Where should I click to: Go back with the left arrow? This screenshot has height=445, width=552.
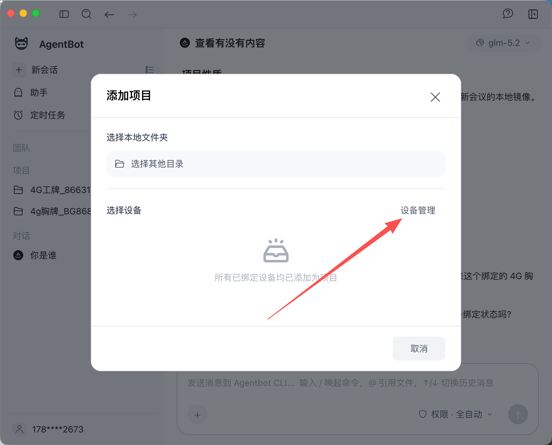click(x=109, y=14)
